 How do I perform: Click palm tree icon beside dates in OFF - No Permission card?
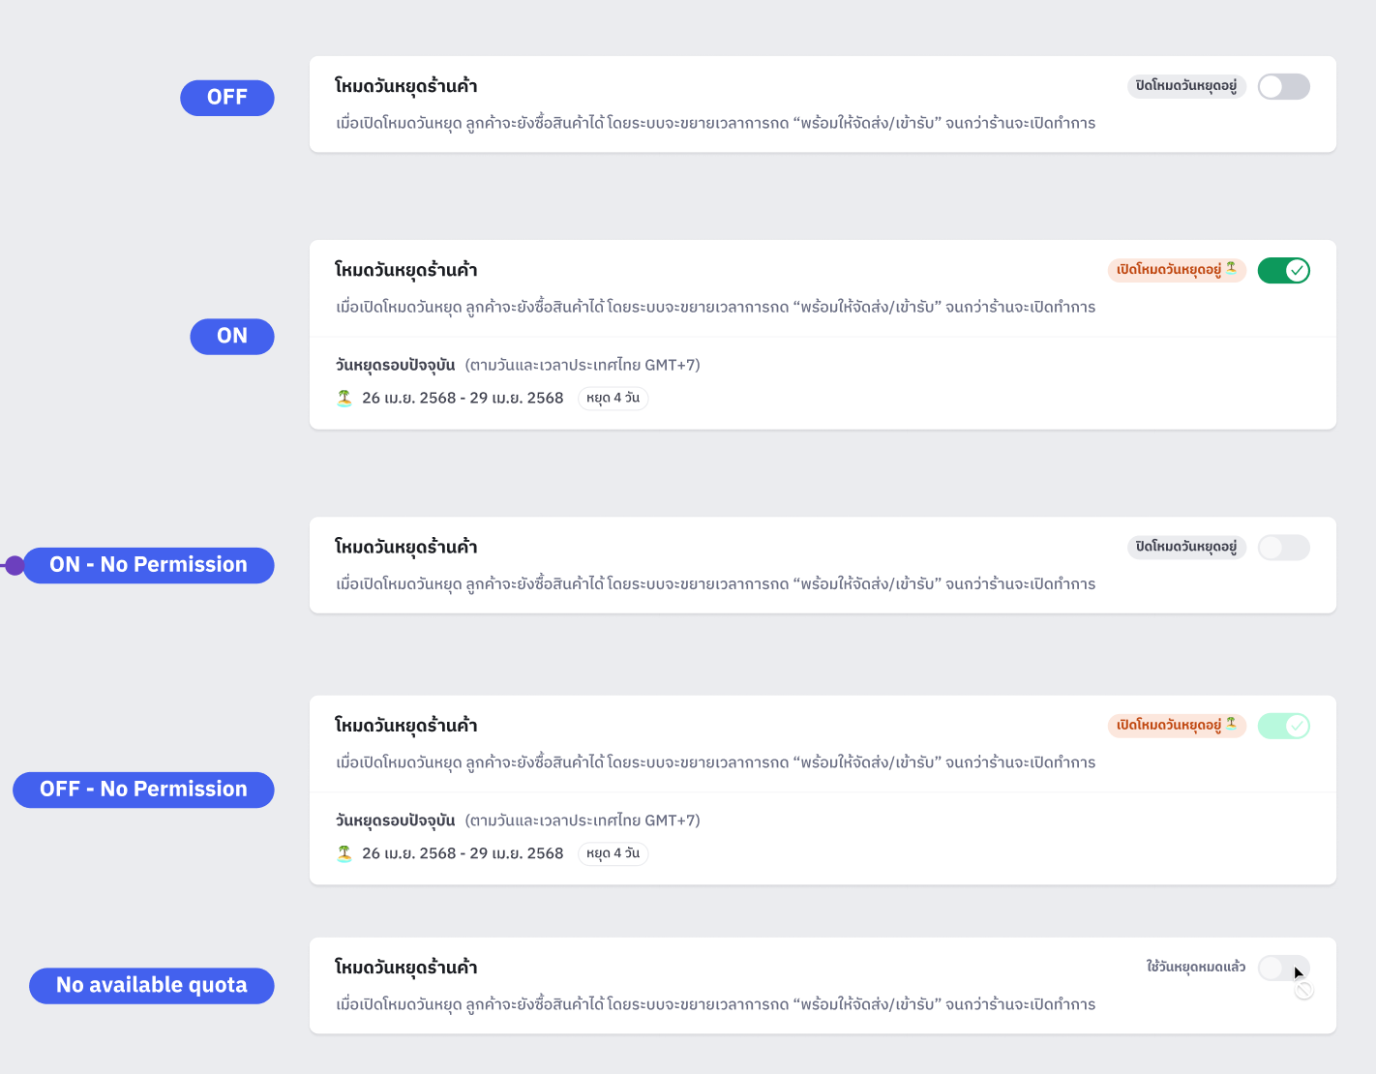344,853
